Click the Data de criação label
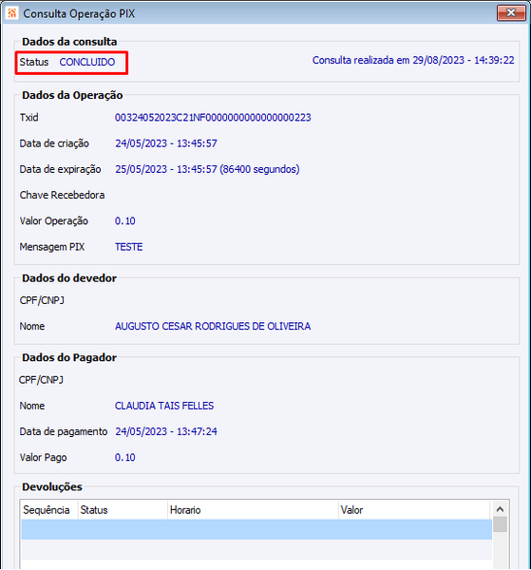531x570 pixels. pos(54,143)
